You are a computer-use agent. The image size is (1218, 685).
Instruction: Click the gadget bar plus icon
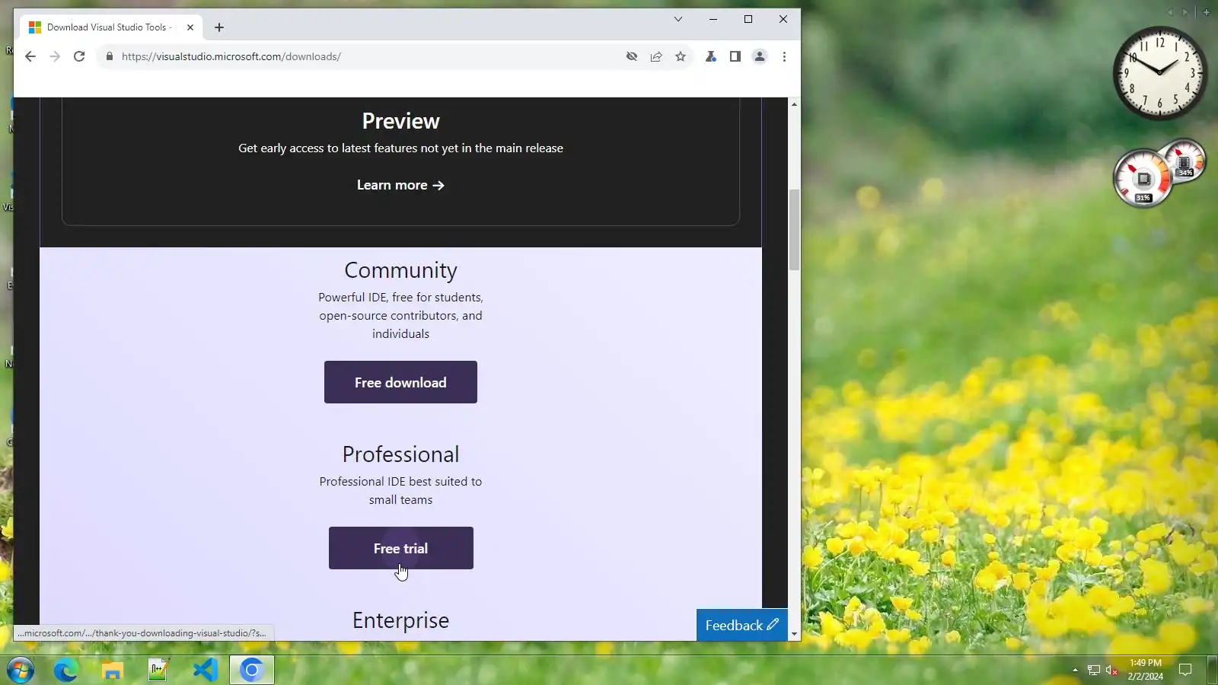point(1207,12)
